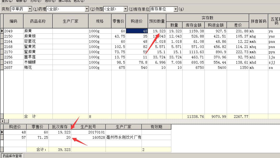
Task: Click the row selector for row 2168
Action: click(2, 47)
